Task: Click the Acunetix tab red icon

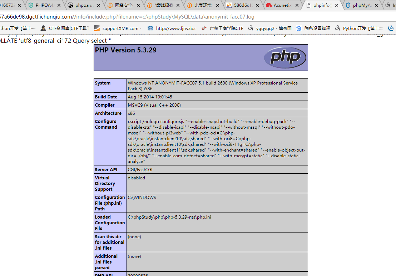Action: point(269,5)
